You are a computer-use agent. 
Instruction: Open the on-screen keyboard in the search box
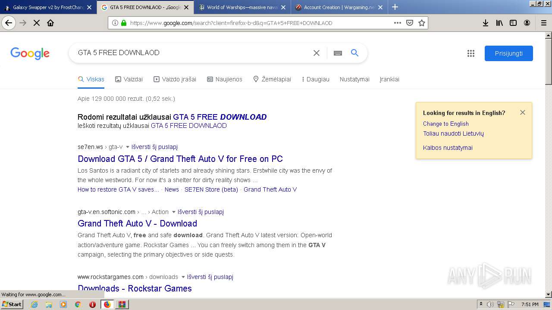click(x=338, y=53)
